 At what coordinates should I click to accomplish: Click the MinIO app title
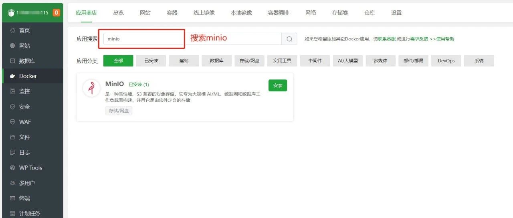[x=115, y=84]
